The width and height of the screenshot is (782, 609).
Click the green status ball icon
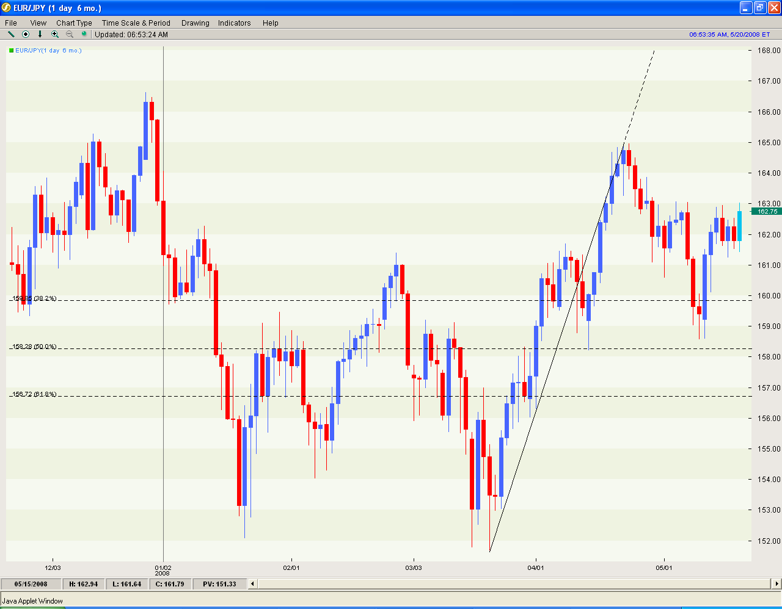[84, 34]
